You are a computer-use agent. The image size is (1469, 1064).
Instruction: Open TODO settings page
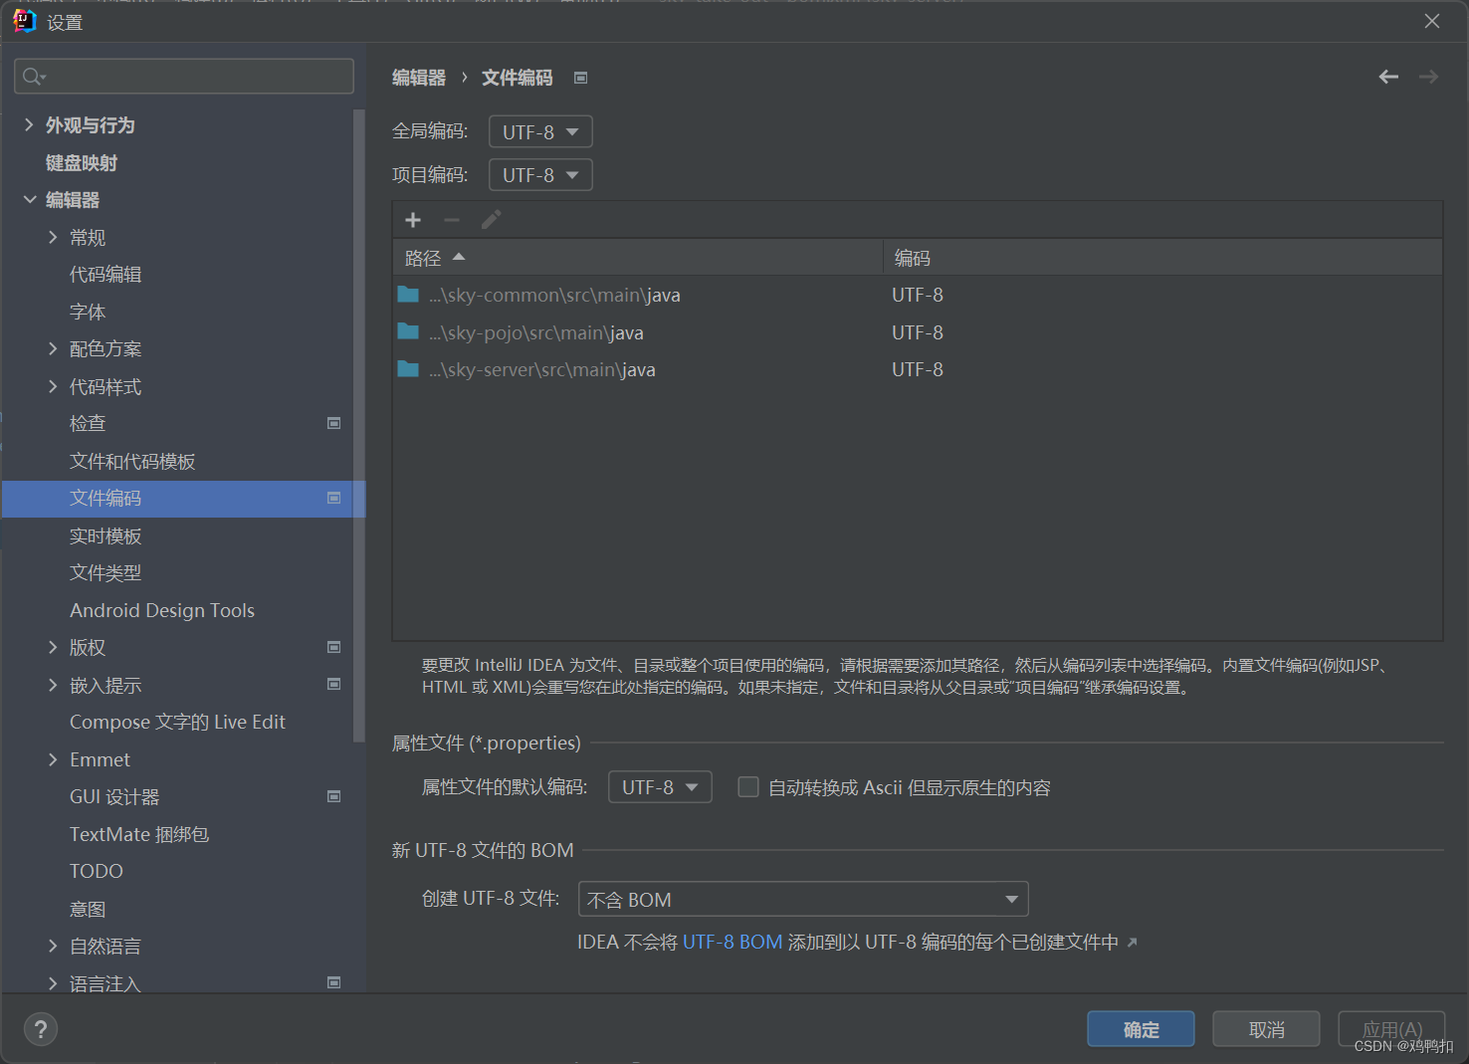pyautogui.click(x=97, y=871)
